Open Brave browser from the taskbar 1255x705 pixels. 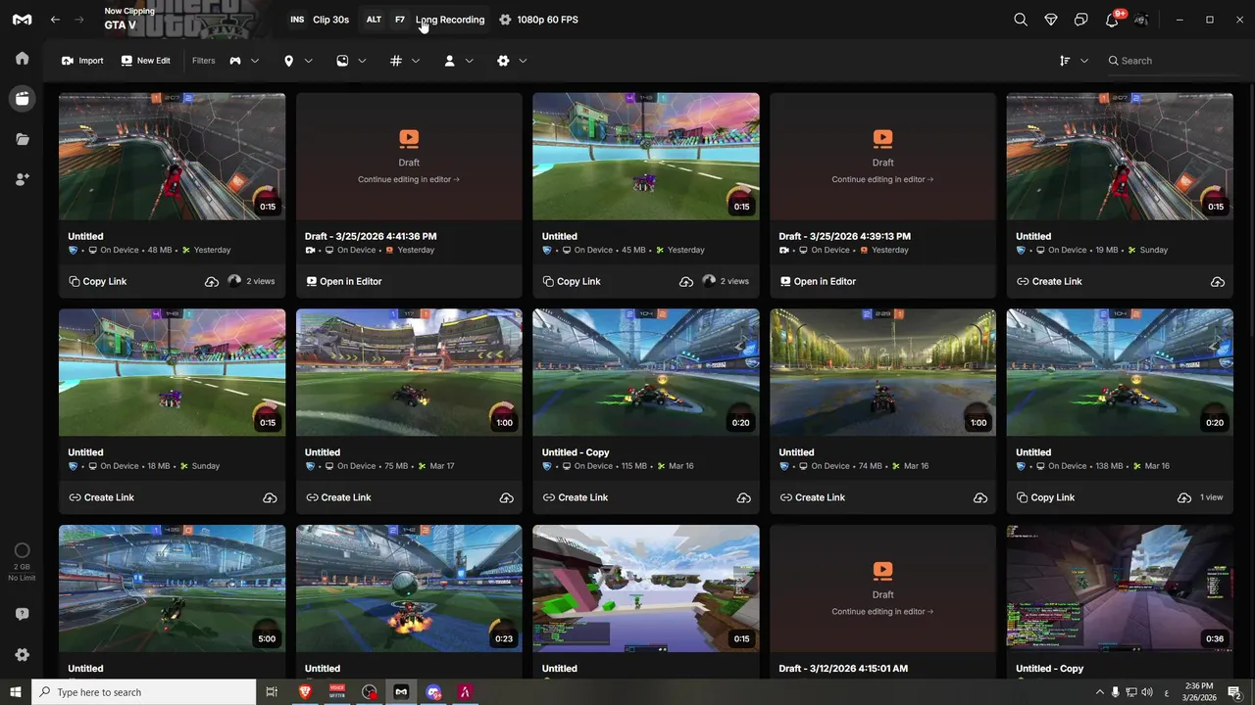[305, 692]
